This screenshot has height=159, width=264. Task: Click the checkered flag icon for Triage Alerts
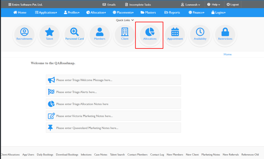point(51,92)
